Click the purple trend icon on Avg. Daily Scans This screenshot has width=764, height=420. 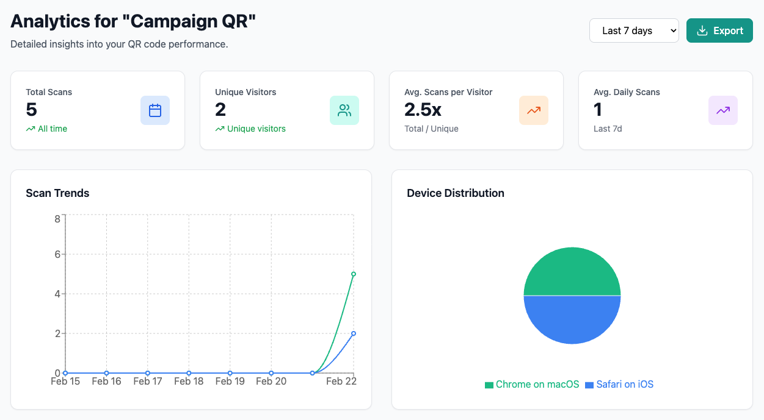723,110
